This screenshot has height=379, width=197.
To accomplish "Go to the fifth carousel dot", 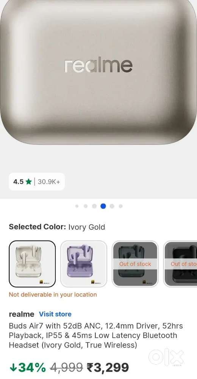I will [112, 206].
